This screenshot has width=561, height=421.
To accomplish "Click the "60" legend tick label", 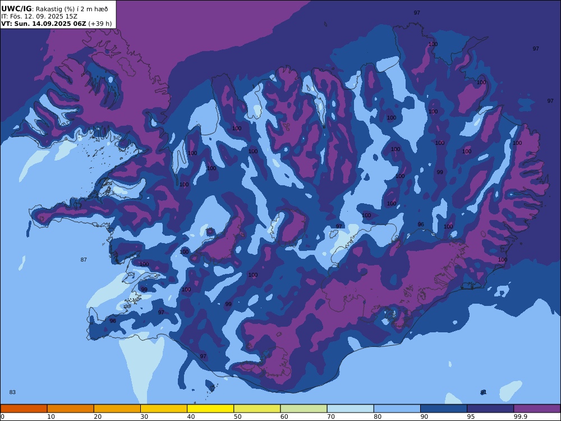I will [x=284, y=417].
